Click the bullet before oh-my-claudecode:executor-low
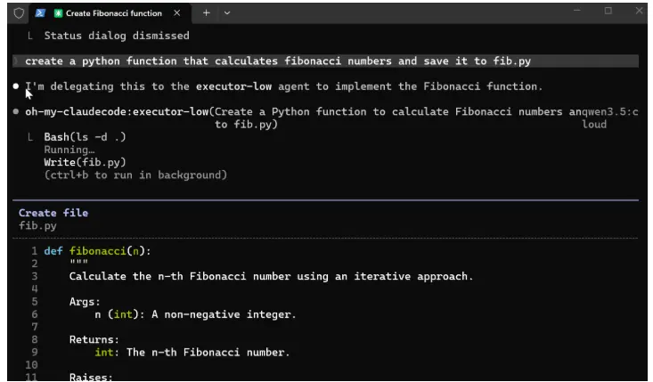Image resolution: width=653 pixels, height=382 pixels. point(17,112)
